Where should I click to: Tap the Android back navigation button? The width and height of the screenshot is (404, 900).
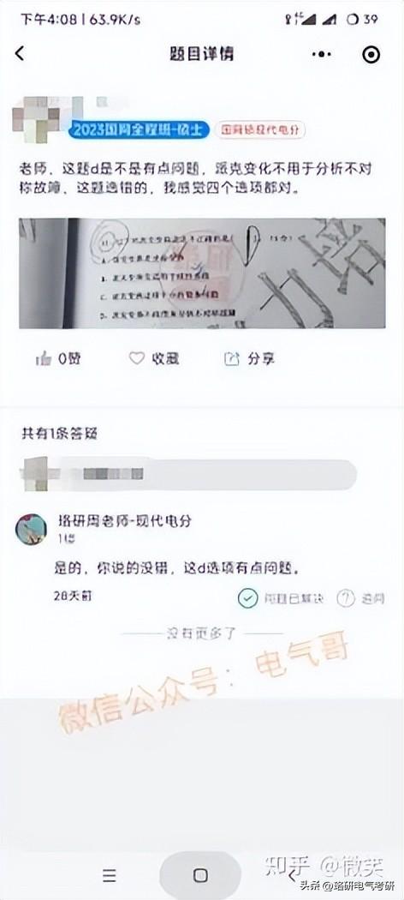pos(293,876)
